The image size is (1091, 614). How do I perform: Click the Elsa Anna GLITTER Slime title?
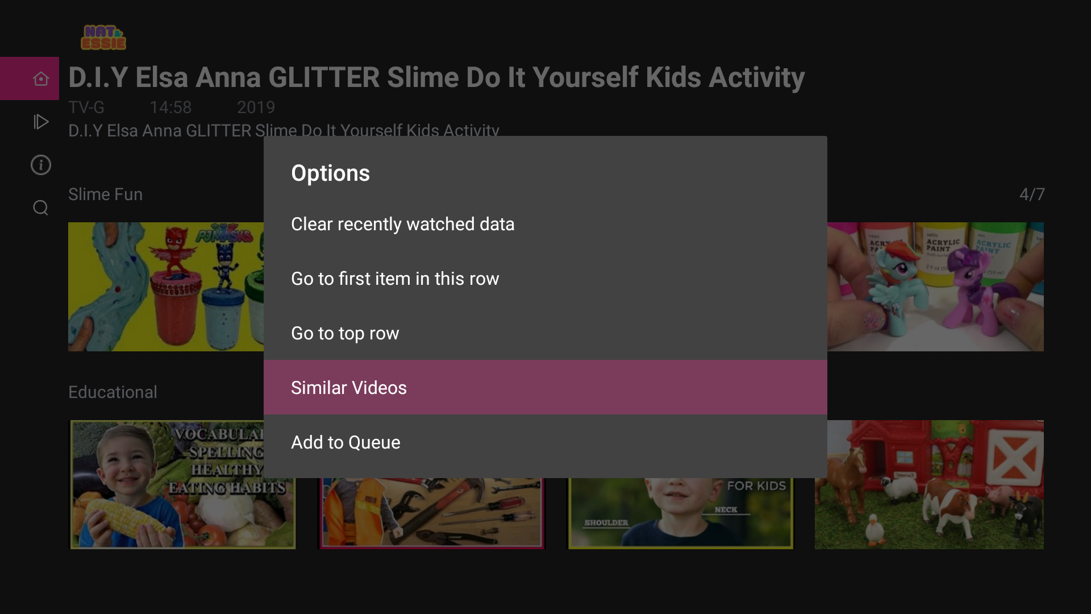click(436, 78)
